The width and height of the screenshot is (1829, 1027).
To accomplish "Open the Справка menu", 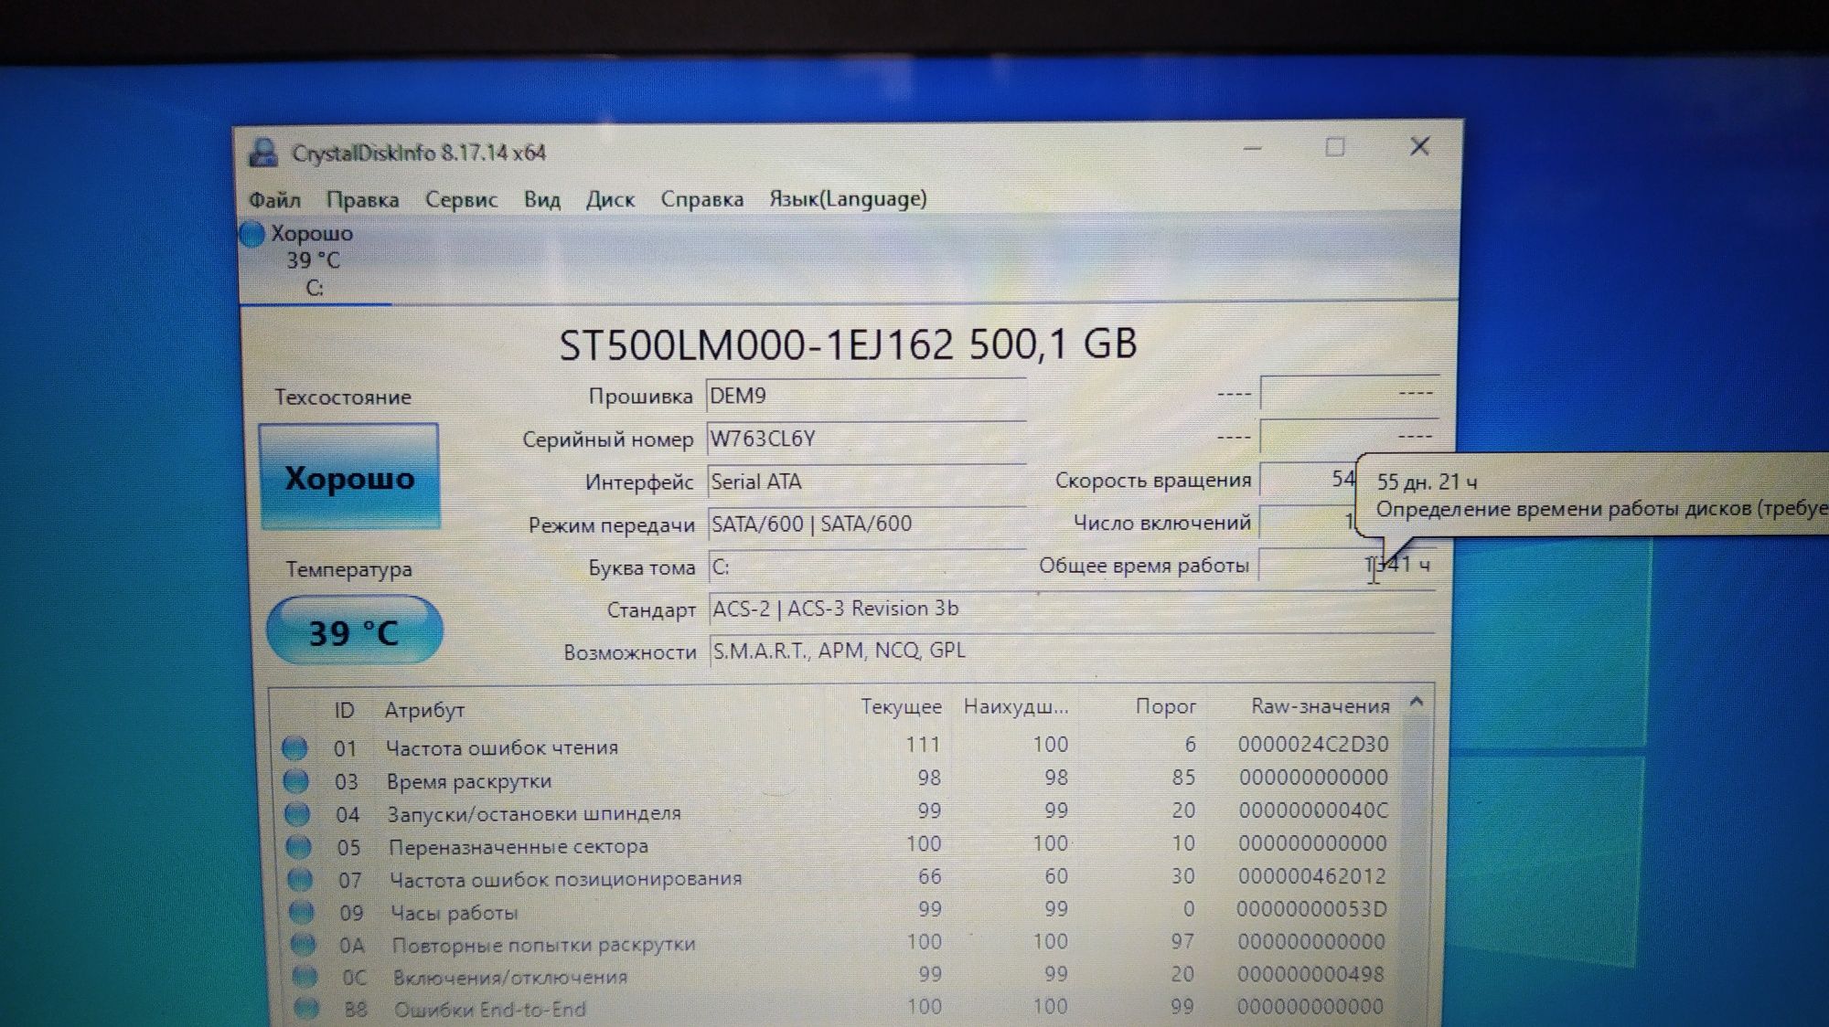I will [x=701, y=199].
